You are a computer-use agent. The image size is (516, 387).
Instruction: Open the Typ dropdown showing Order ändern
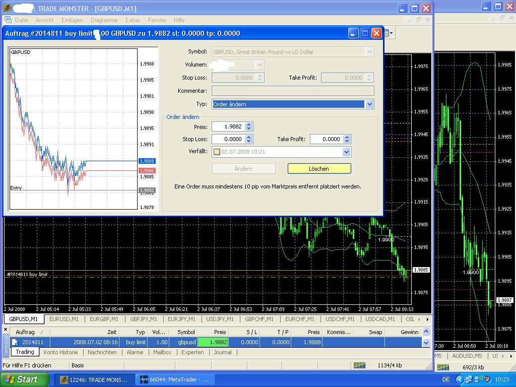click(x=369, y=104)
